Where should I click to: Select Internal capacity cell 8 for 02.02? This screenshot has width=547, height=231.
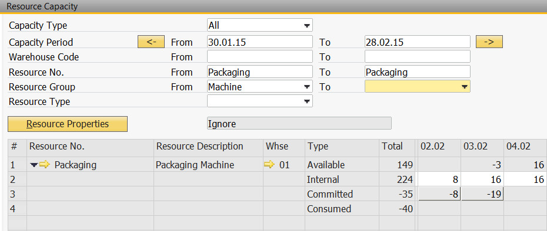pos(439,179)
